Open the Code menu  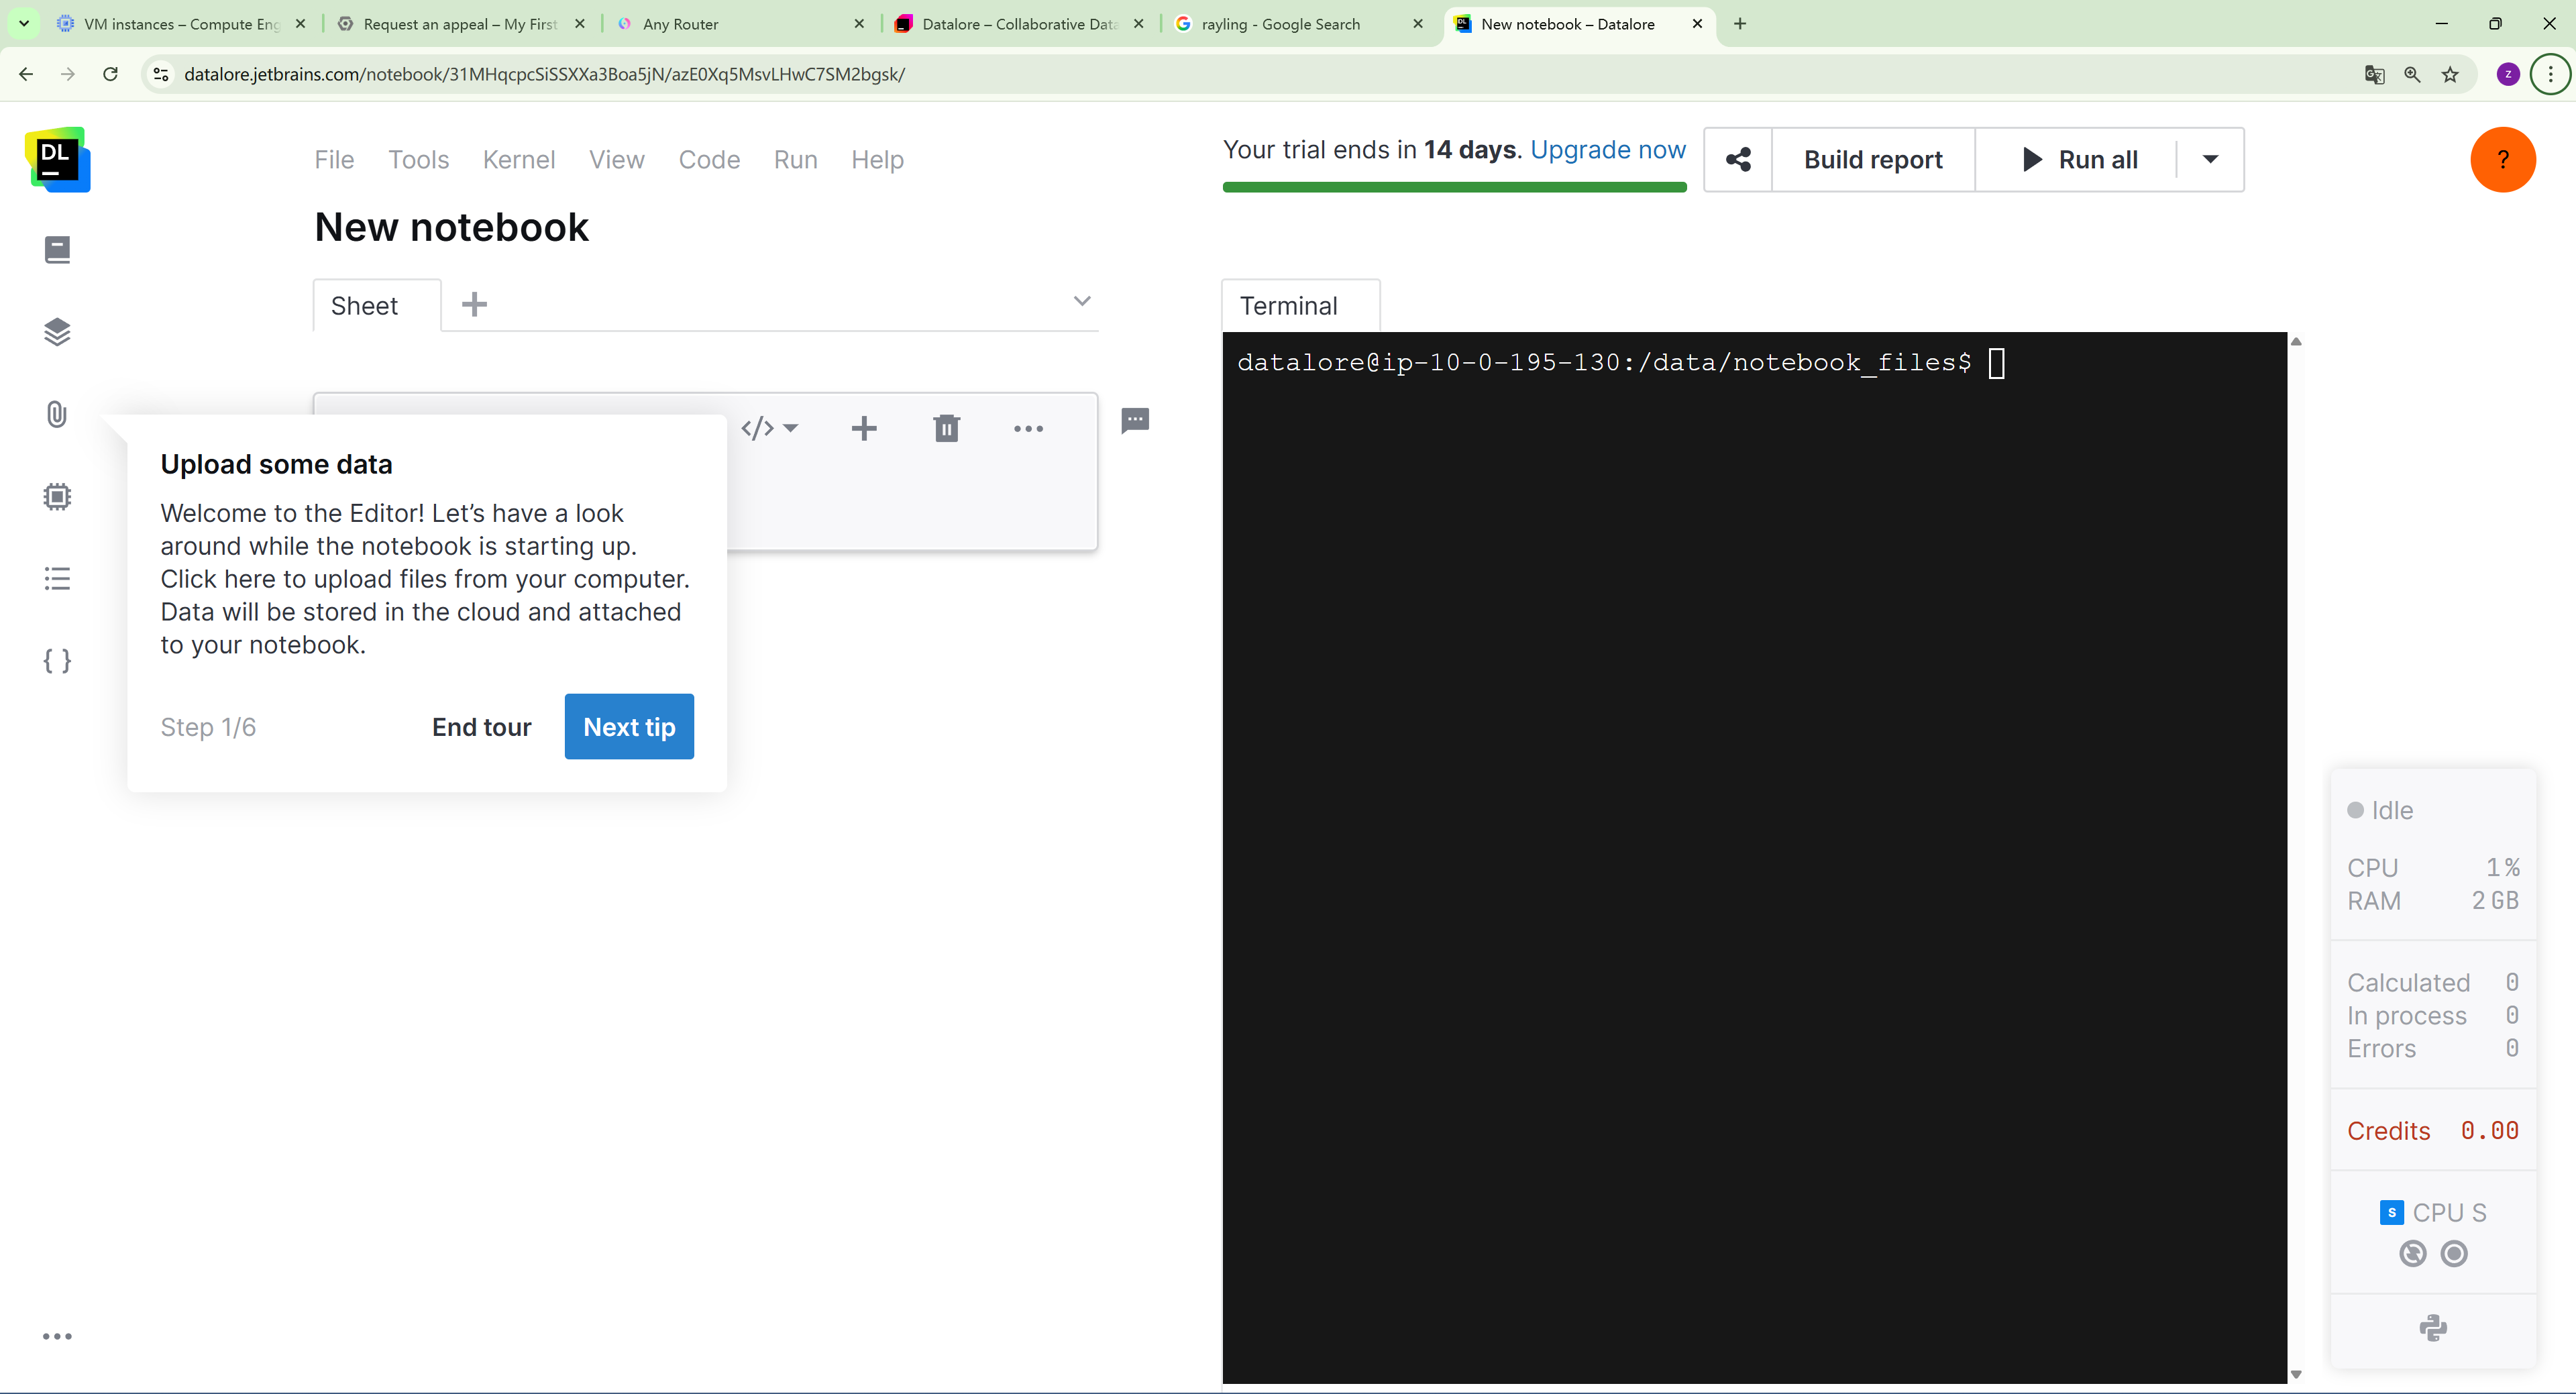click(709, 159)
